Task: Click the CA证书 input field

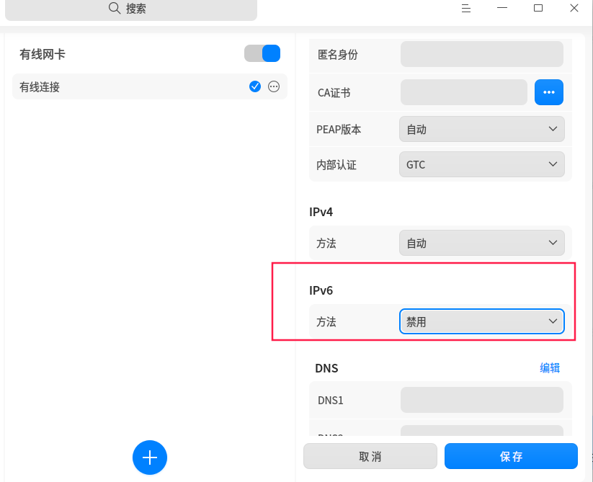Action: click(x=463, y=92)
